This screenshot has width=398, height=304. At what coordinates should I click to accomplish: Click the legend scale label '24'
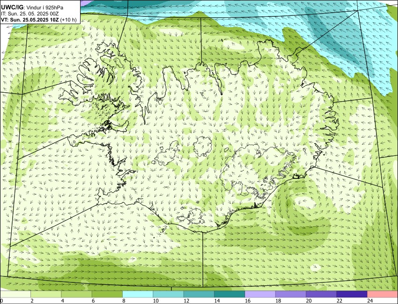[x=370, y=301]
